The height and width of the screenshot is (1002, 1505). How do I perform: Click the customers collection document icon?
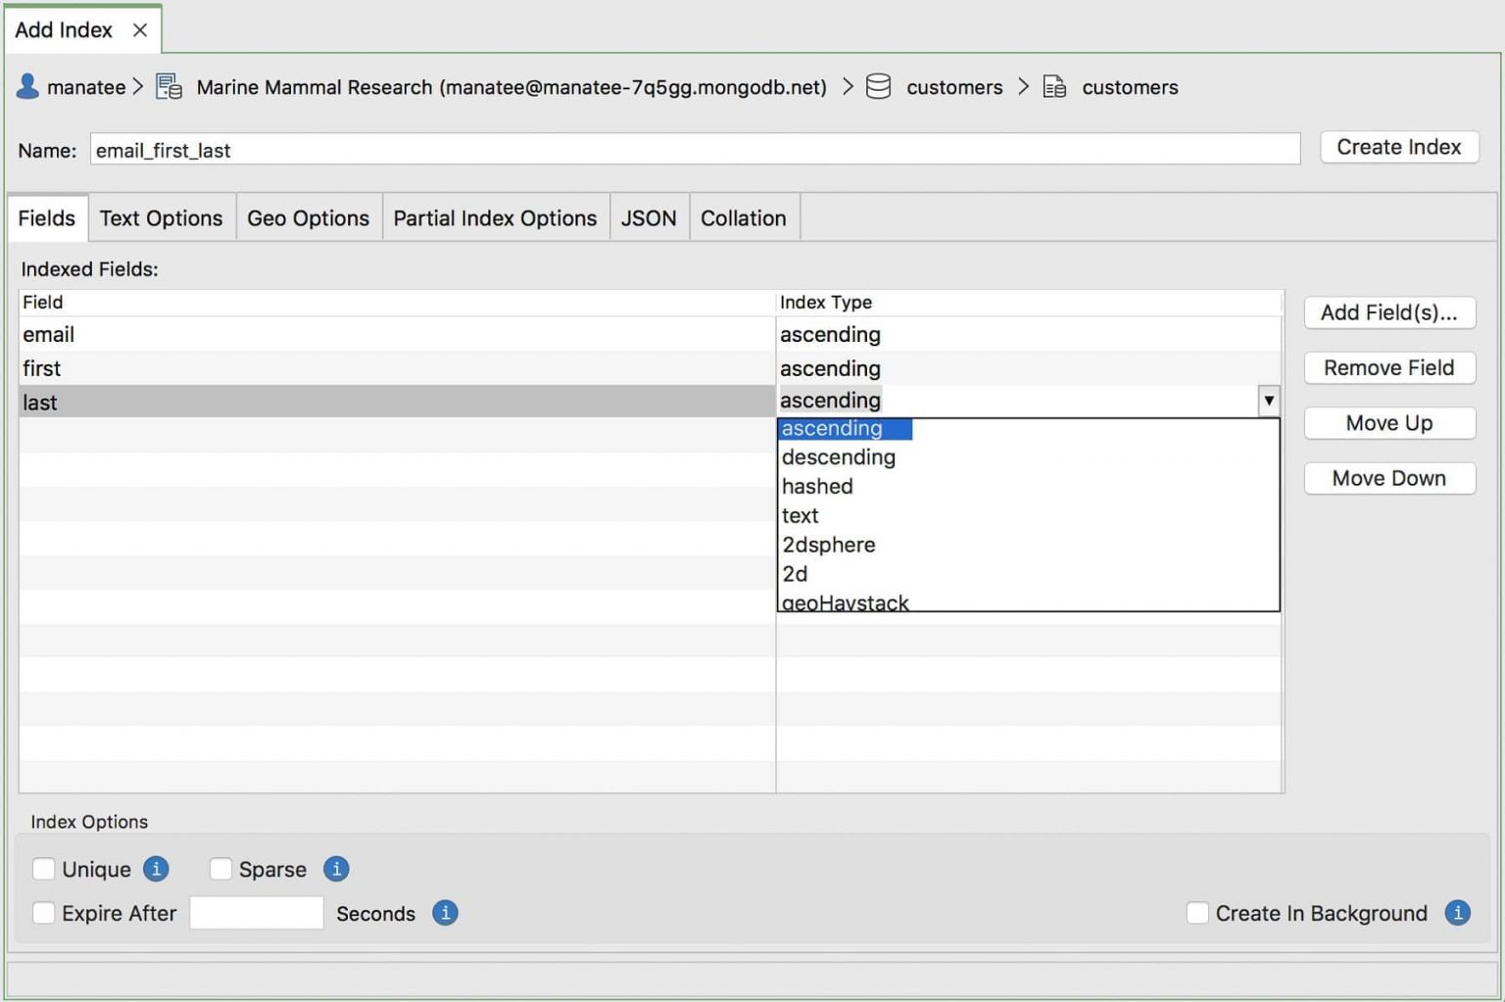(1054, 86)
